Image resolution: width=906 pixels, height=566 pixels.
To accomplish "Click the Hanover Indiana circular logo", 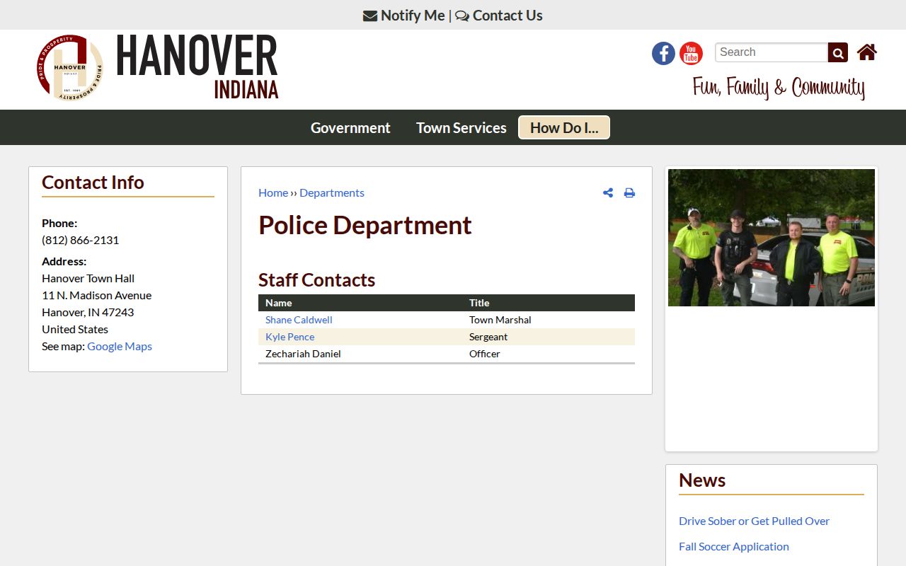I will 70,68.
